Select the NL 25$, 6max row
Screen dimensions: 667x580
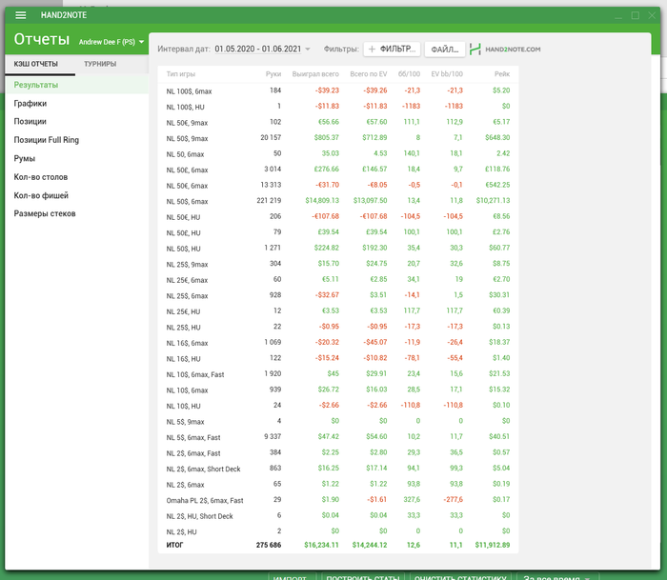pos(337,295)
